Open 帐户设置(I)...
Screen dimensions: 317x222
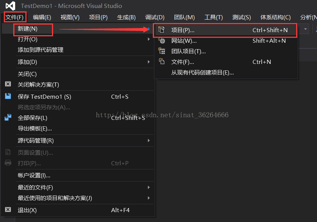click(78, 175)
